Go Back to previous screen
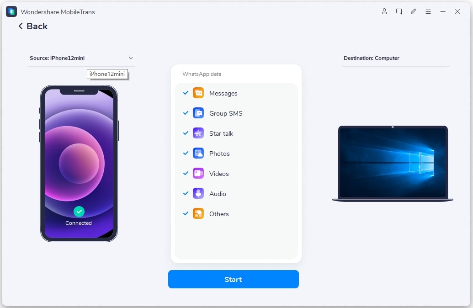The width and height of the screenshot is (473, 308). click(x=32, y=26)
